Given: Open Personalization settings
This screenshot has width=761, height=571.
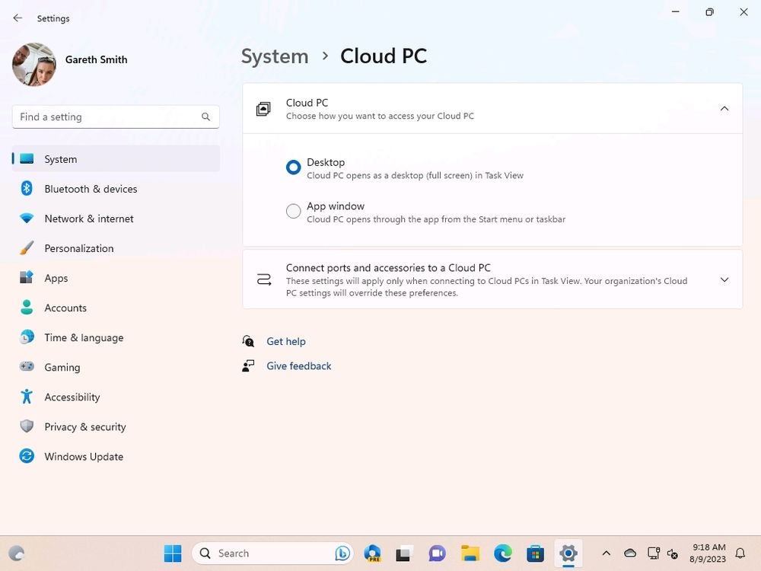Looking at the screenshot, I should coord(116,248).
